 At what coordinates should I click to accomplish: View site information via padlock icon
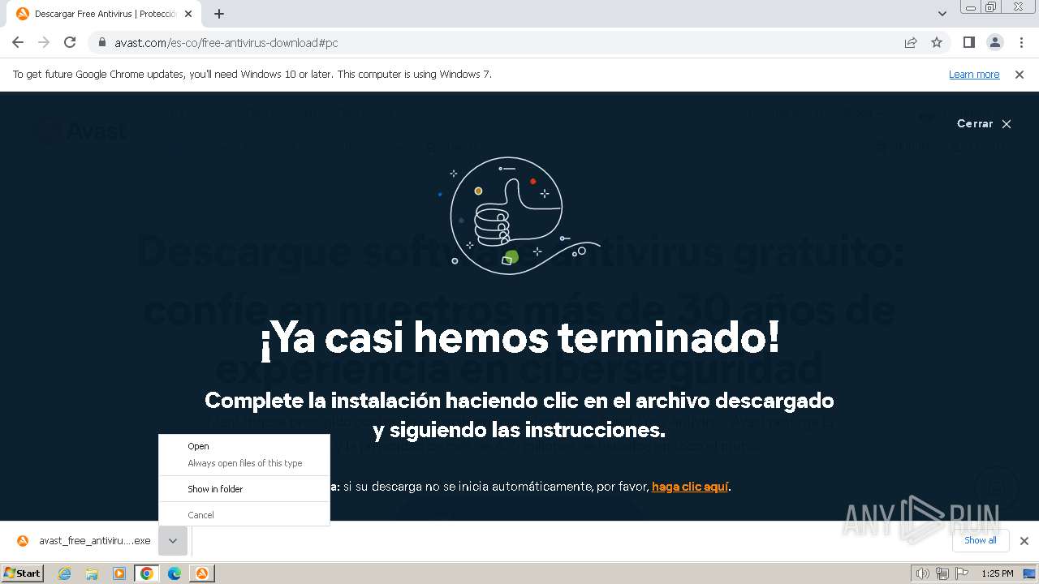pos(101,42)
